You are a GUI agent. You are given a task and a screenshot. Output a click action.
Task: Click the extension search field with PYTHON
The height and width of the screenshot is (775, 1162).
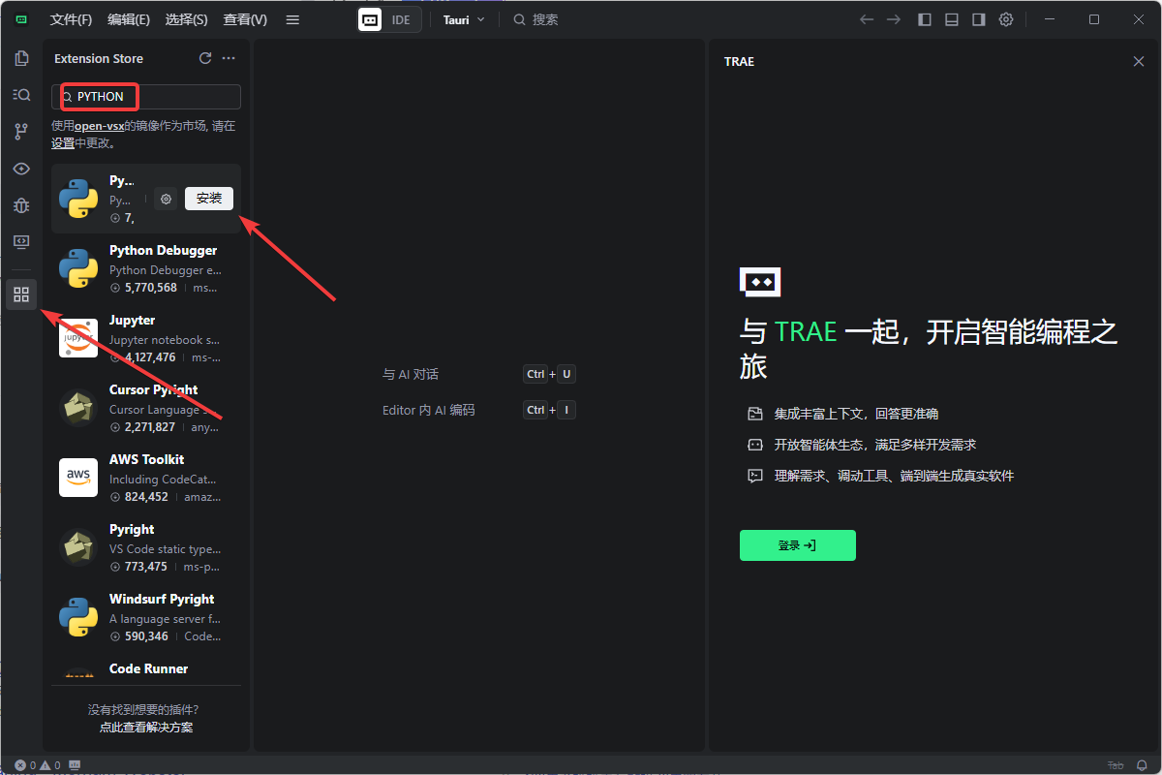tap(146, 97)
